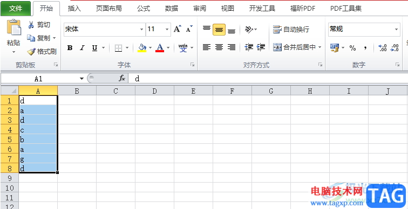
Task: Open the font name dropdown 宋体
Action: click(141, 29)
